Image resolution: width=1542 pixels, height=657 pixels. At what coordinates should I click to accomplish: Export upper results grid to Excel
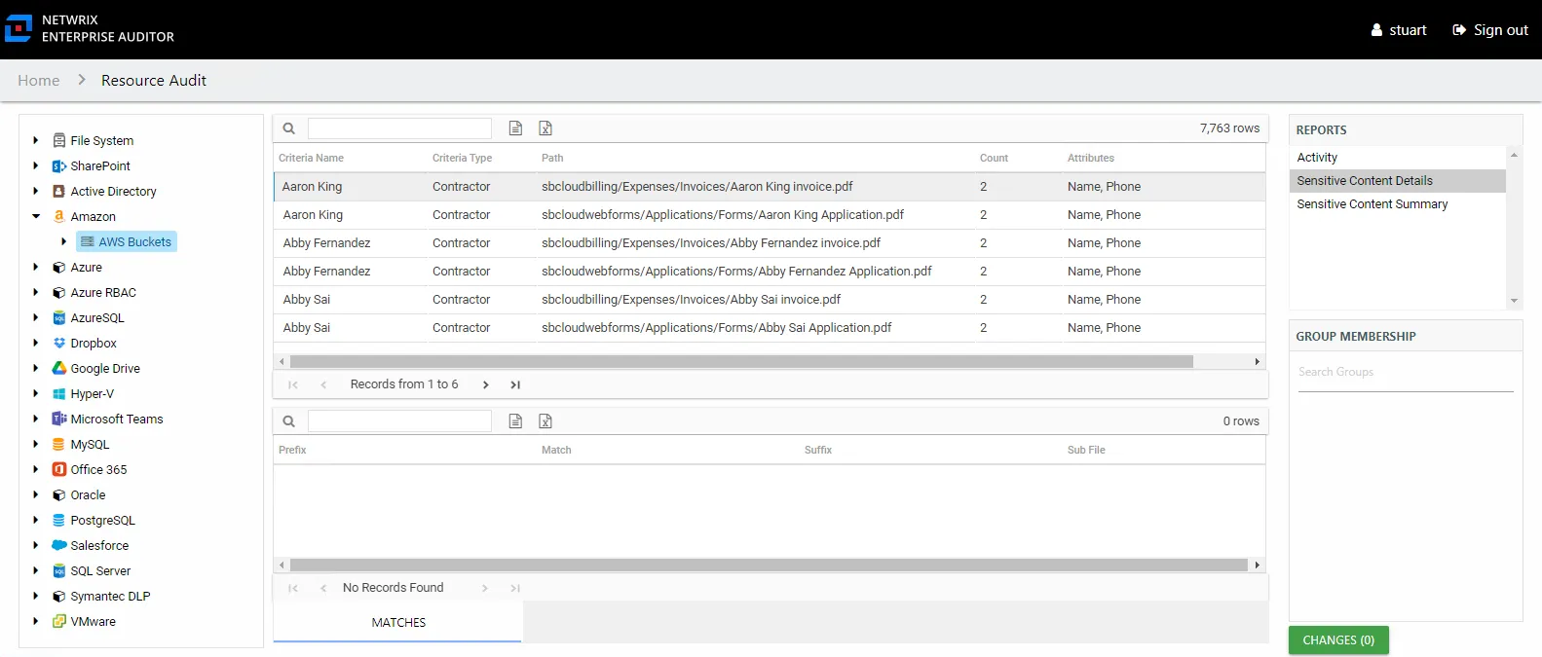pos(545,128)
